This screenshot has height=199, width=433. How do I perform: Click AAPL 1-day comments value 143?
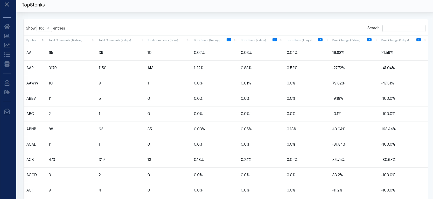click(150, 68)
